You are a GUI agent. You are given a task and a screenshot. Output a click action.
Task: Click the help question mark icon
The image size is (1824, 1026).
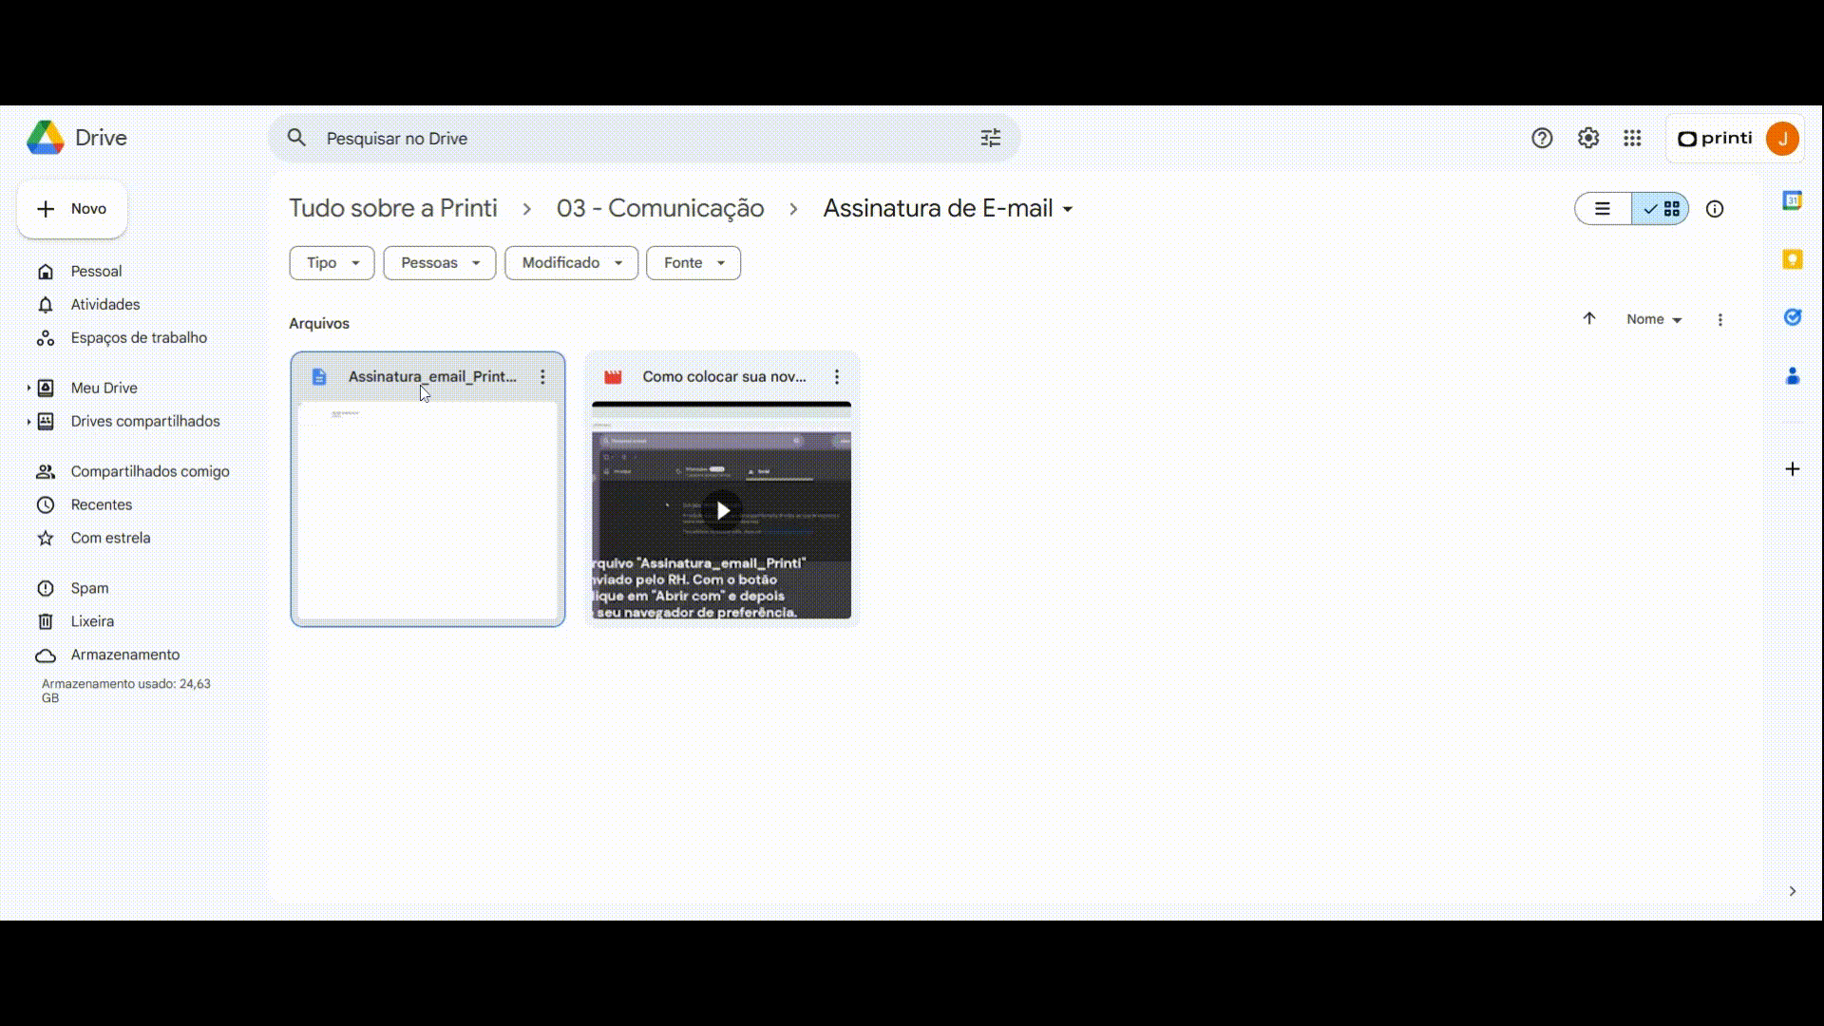click(x=1542, y=139)
